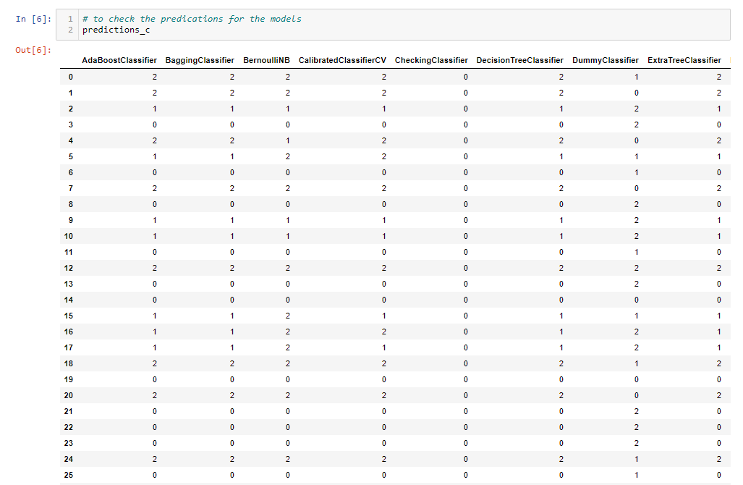
Task: Select row index 5
Action: (x=71, y=156)
